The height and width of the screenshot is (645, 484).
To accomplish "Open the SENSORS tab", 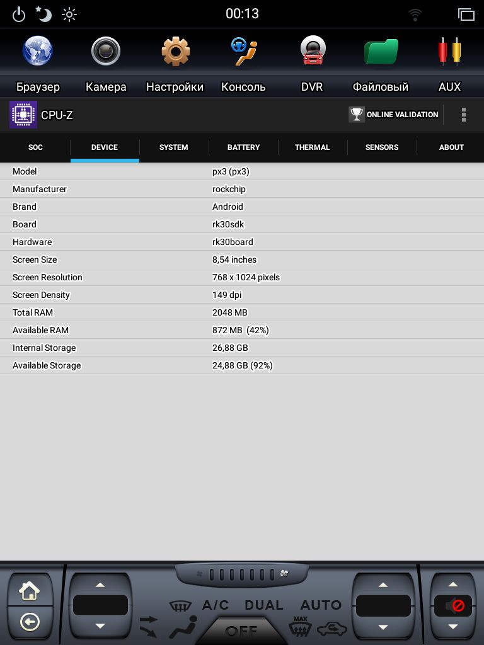I will pyautogui.click(x=382, y=147).
